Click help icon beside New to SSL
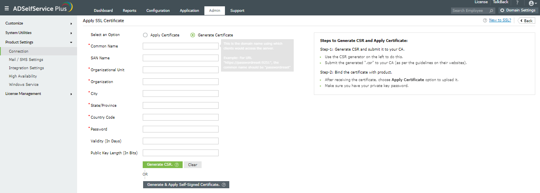 [x=485, y=20]
